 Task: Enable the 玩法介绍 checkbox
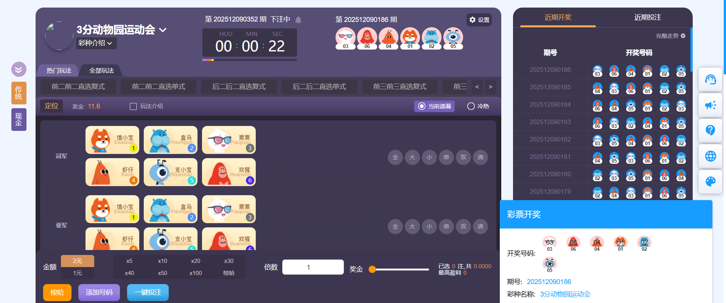pyautogui.click(x=133, y=106)
